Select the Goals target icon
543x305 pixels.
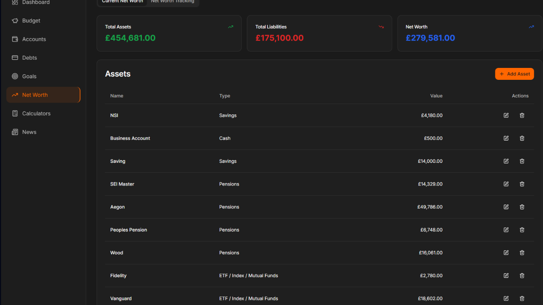14,76
